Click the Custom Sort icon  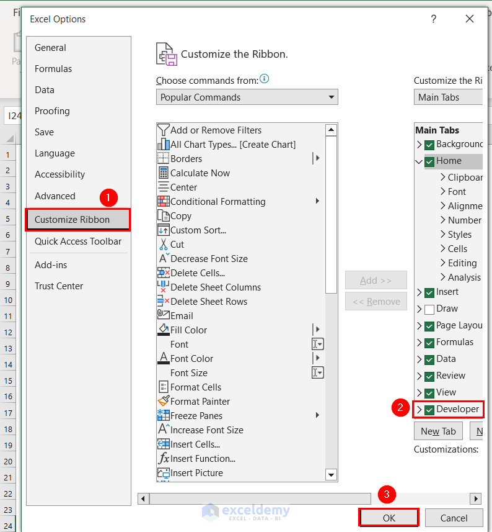click(x=164, y=230)
